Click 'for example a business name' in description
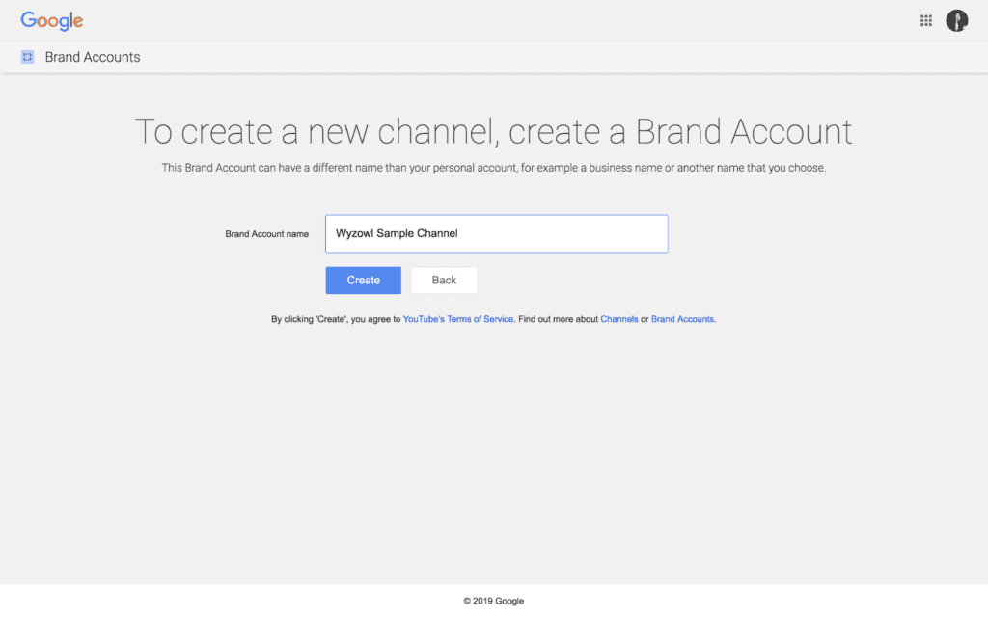 point(598,168)
